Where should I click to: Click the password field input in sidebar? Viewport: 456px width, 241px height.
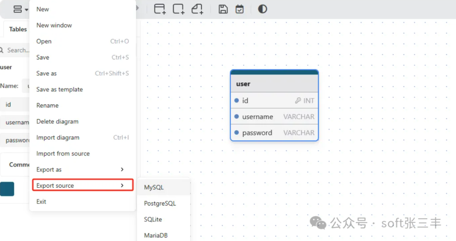pos(14,140)
